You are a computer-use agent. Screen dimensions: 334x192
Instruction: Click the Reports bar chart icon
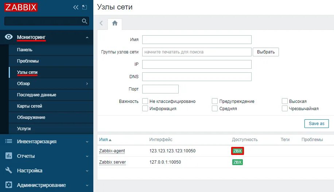(x=8, y=156)
